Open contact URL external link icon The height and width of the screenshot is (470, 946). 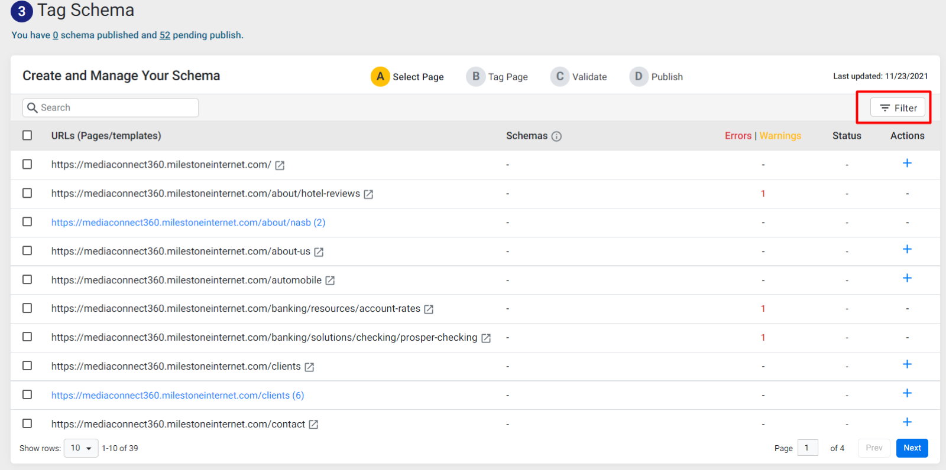313,425
